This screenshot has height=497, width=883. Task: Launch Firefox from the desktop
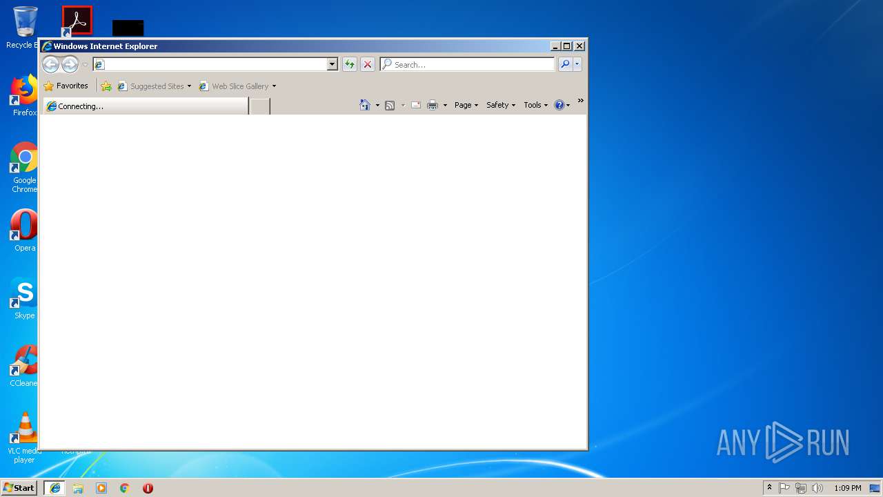pos(24,96)
